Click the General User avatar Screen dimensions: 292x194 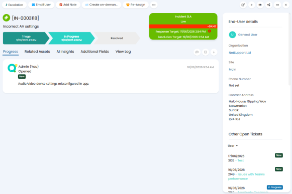point(232,35)
